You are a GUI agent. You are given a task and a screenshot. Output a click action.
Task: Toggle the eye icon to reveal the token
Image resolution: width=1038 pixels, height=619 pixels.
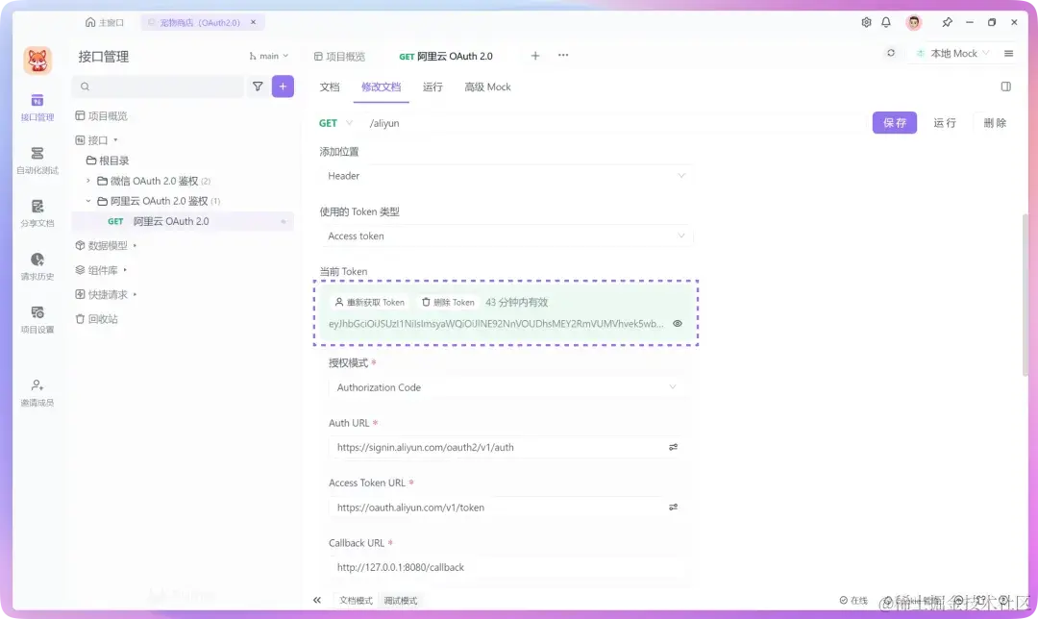point(678,324)
